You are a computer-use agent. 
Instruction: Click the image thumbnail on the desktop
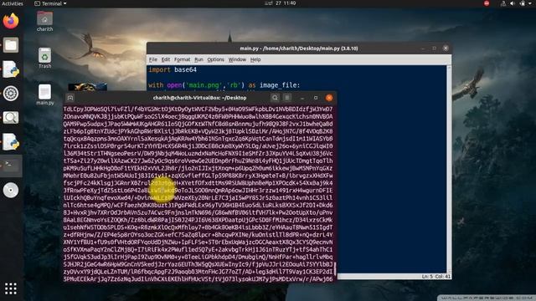87,87
